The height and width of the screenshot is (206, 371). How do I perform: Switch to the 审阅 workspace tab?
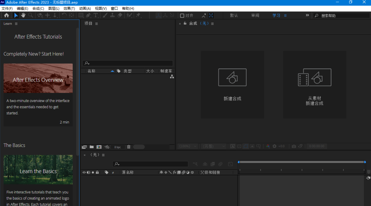point(255,15)
